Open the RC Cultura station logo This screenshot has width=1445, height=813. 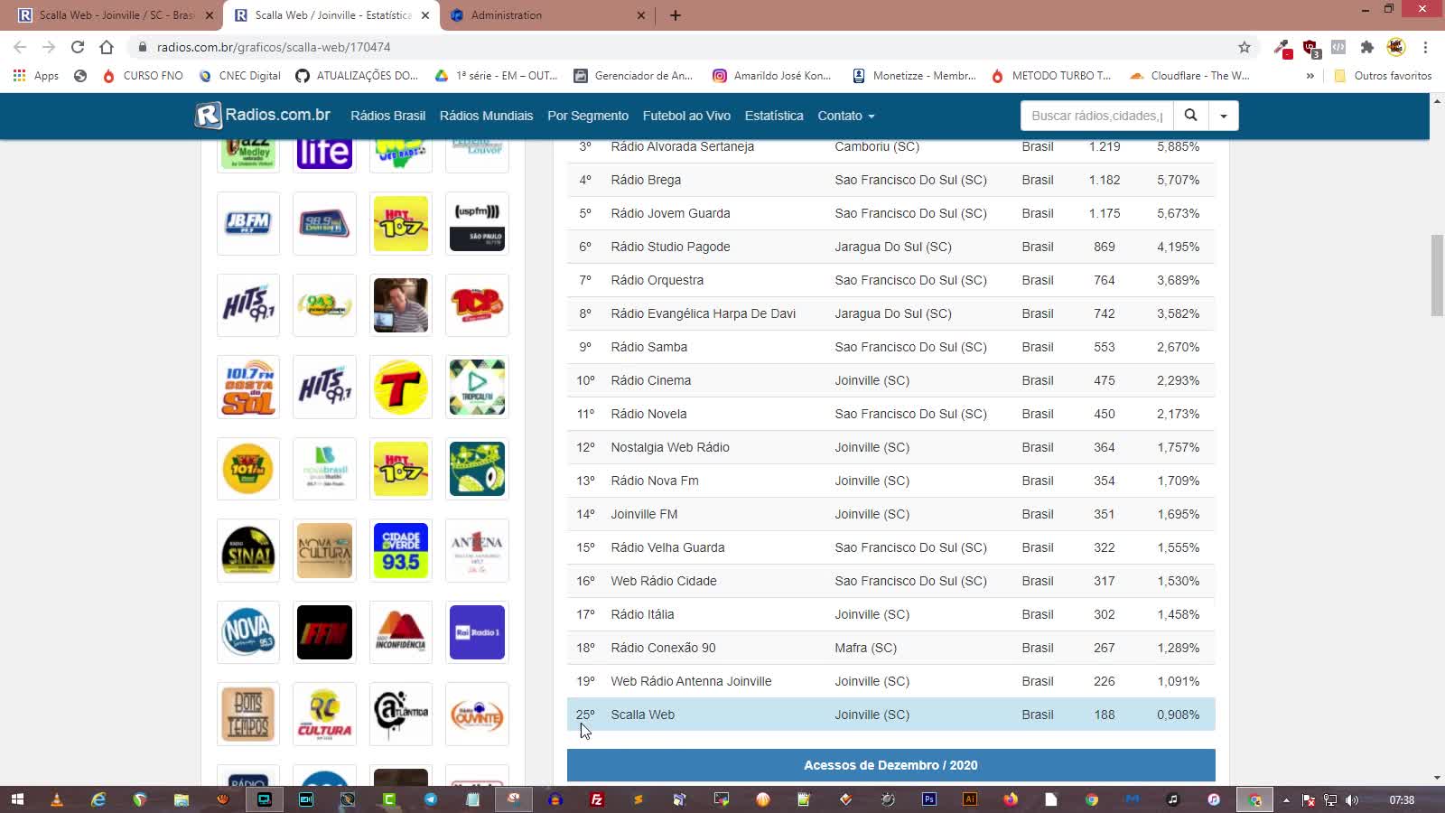[x=325, y=715]
